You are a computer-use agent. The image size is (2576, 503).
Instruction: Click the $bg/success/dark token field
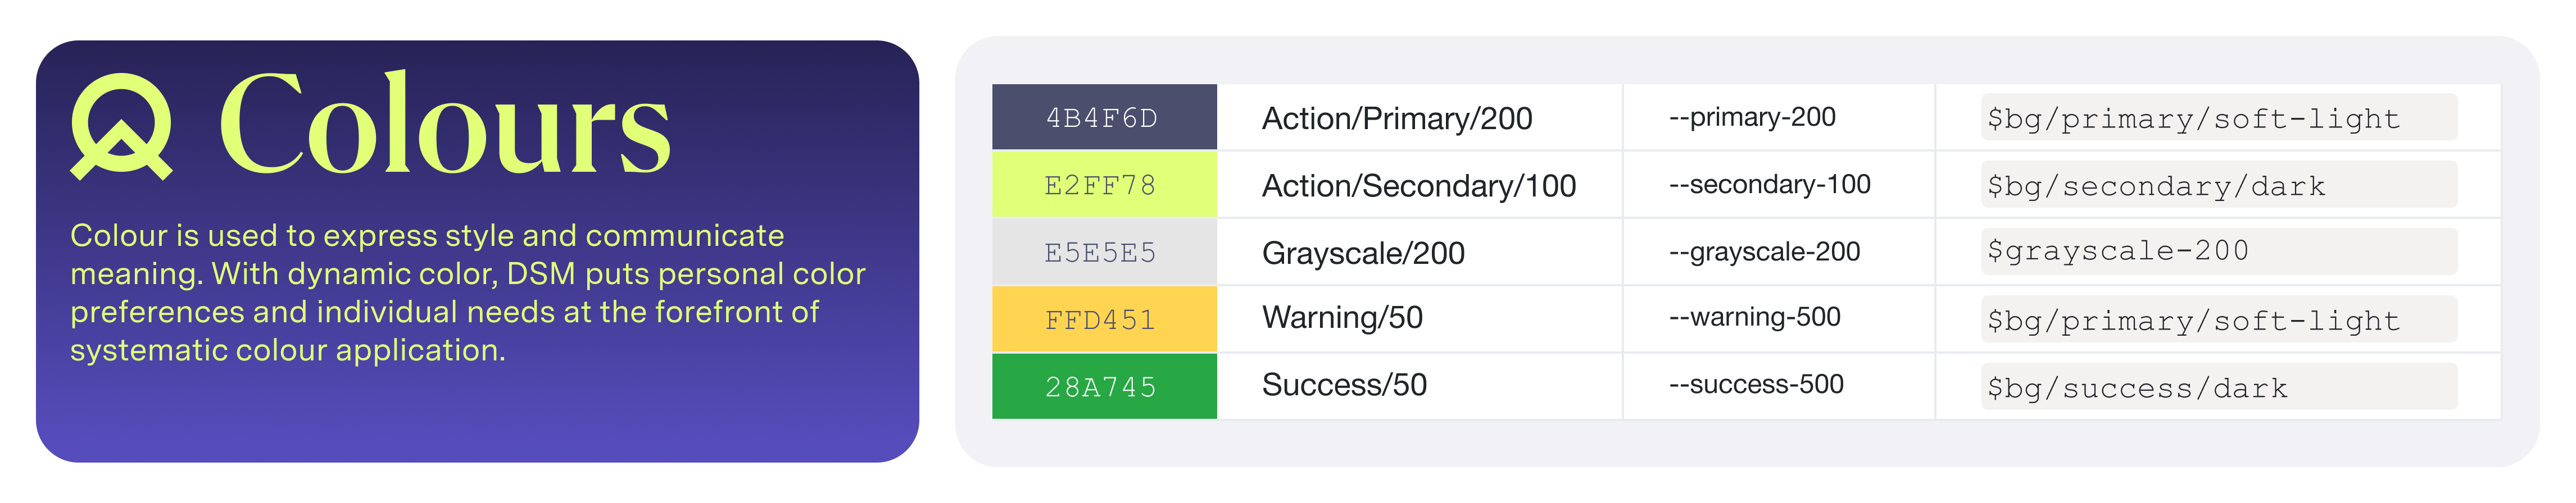point(2218,387)
